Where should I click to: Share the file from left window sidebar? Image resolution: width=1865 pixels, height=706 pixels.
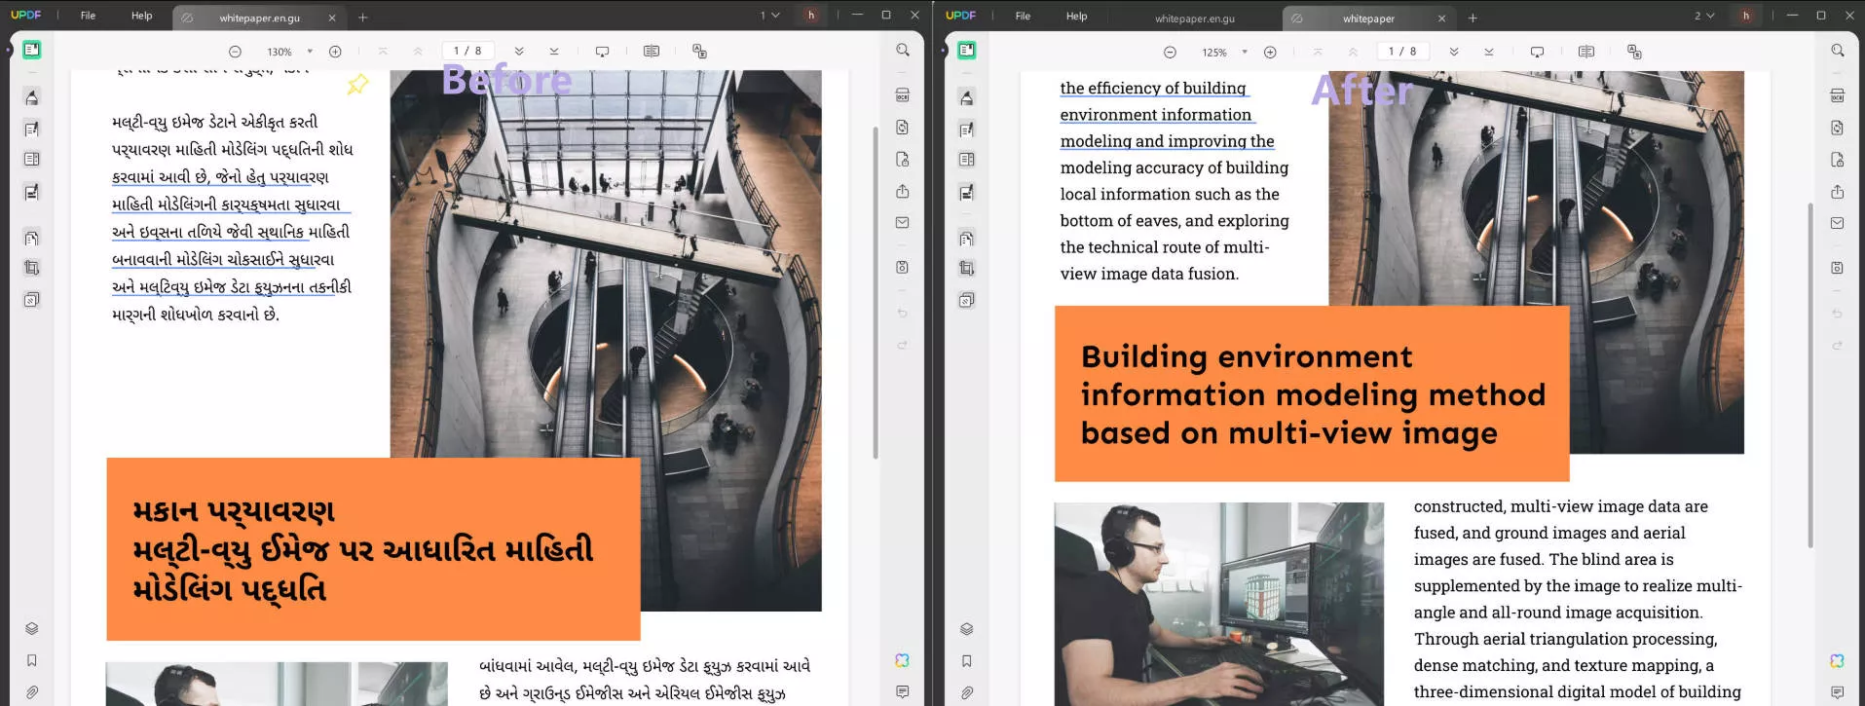pyautogui.click(x=903, y=191)
